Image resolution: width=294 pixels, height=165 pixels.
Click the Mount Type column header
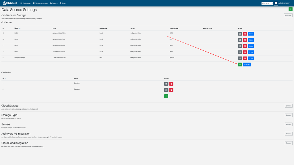pyautogui.click(x=103, y=28)
